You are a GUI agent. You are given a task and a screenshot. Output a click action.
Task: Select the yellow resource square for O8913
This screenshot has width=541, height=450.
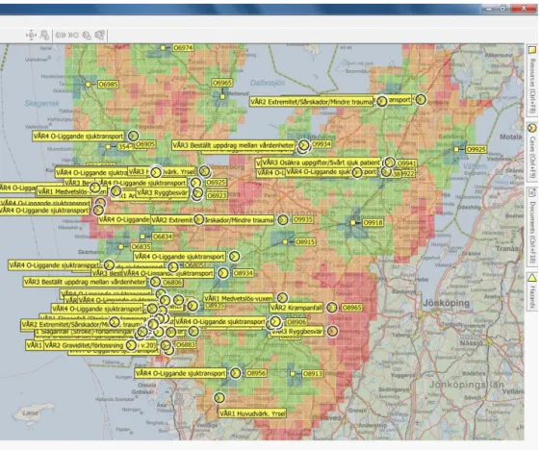click(293, 373)
